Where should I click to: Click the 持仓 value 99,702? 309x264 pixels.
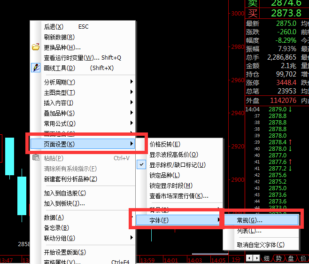pyautogui.click(x=286, y=74)
